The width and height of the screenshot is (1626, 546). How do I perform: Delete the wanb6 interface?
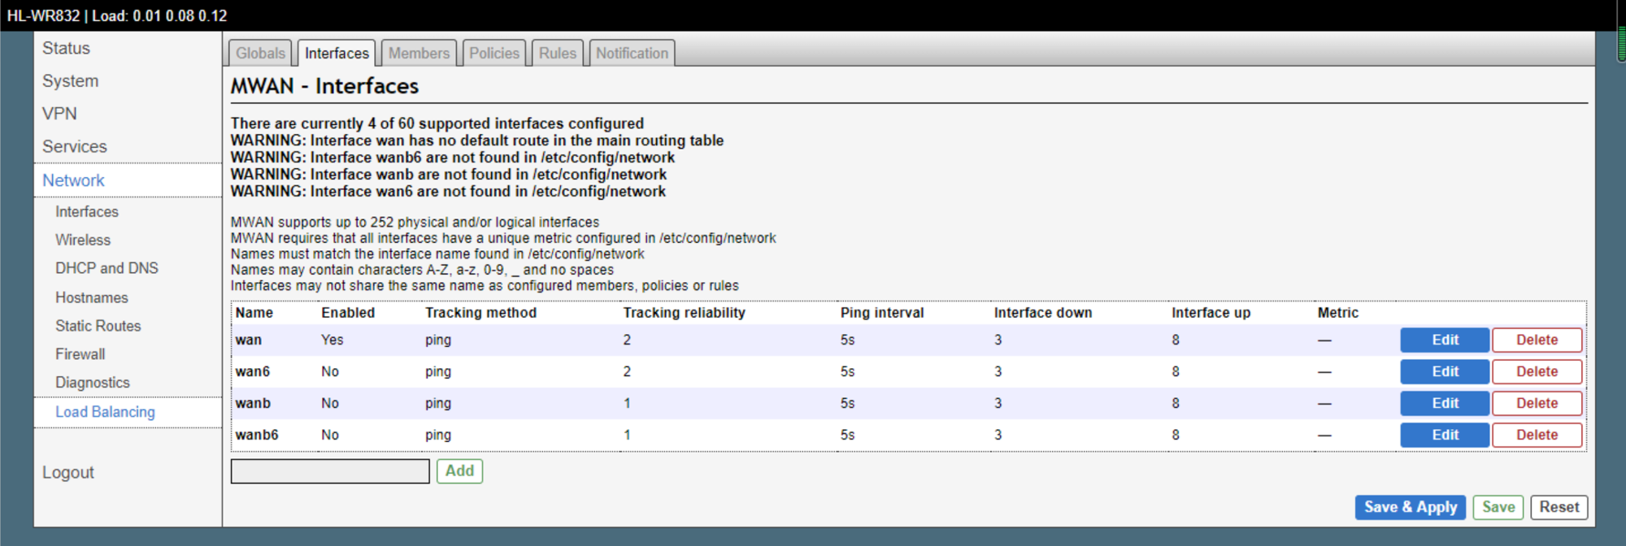tap(1537, 435)
